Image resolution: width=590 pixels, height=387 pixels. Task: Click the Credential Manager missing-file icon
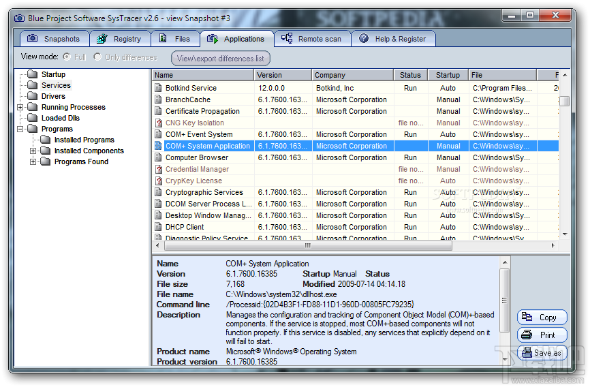click(158, 169)
